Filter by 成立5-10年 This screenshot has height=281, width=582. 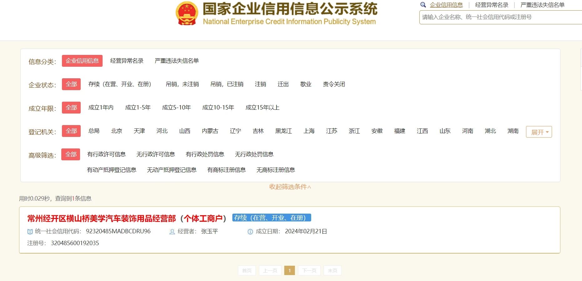176,108
